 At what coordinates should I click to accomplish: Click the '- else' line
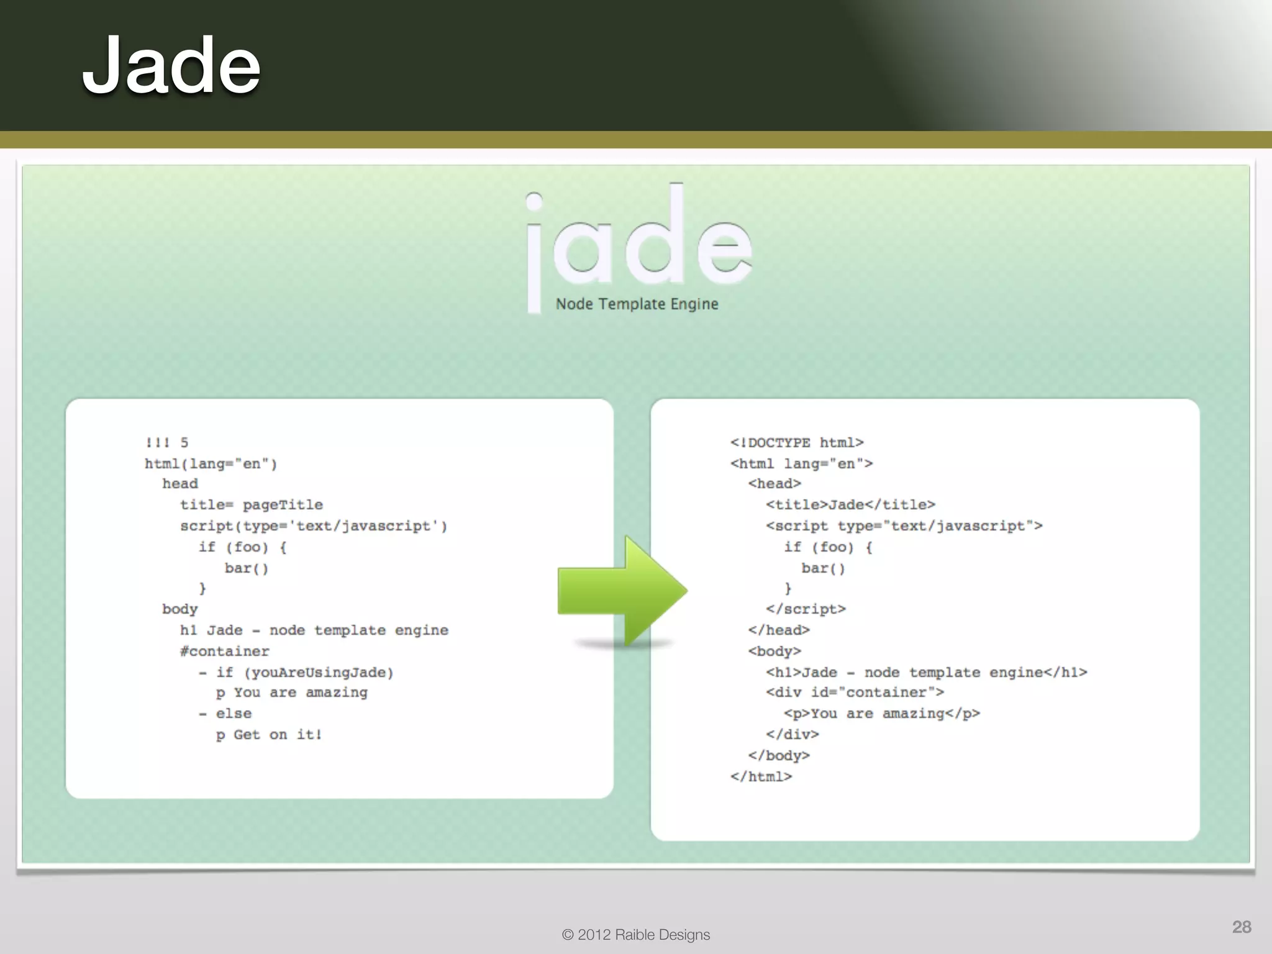(225, 714)
